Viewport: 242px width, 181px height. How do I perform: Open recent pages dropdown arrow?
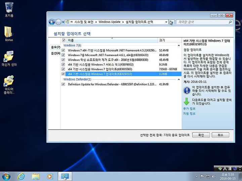coord(63,22)
